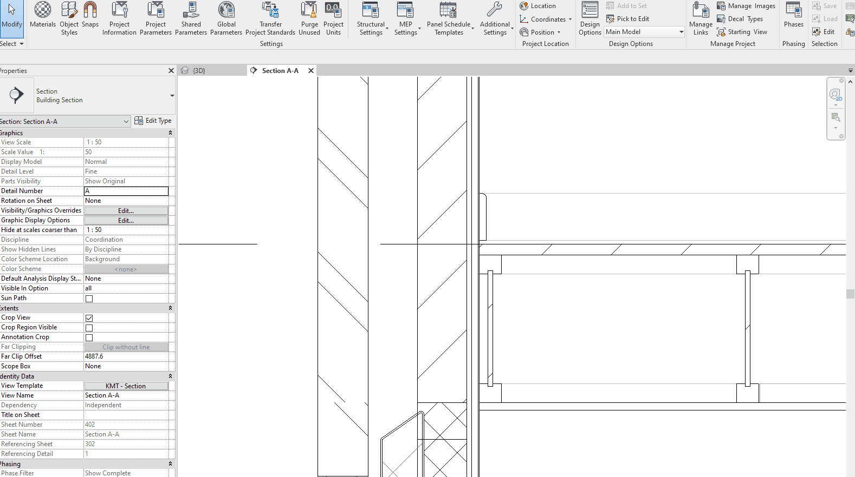
Task: Expand Structural Settings dropdown
Action: [x=372, y=18]
